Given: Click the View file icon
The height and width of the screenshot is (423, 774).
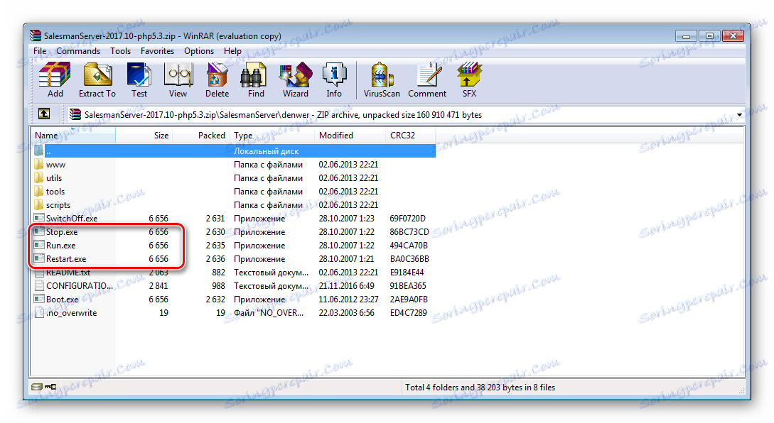Looking at the screenshot, I should (178, 79).
